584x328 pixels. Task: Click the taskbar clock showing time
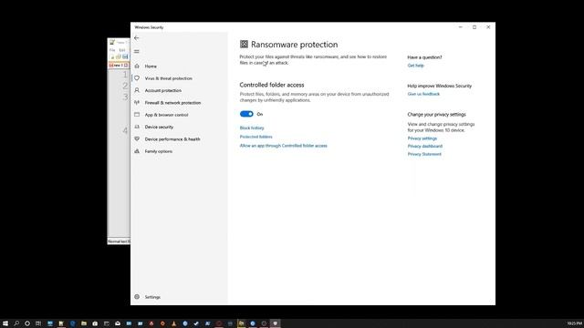pyautogui.click(x=574, y=323)
